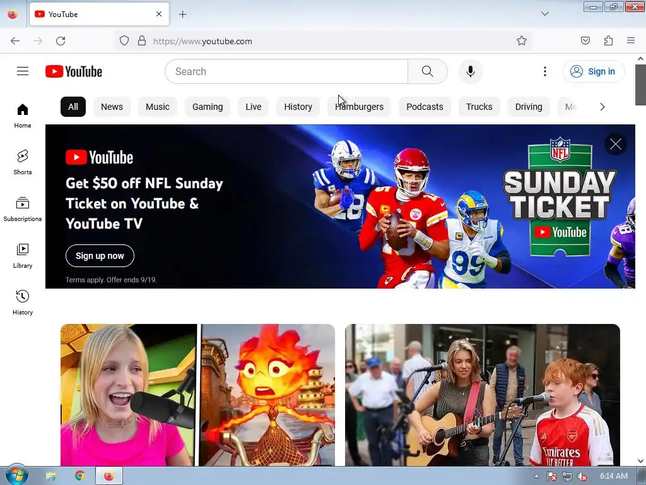646x485 pixels.
Task: Click the 6:14 AM taskbar clock
Action: tap(613, 476)
